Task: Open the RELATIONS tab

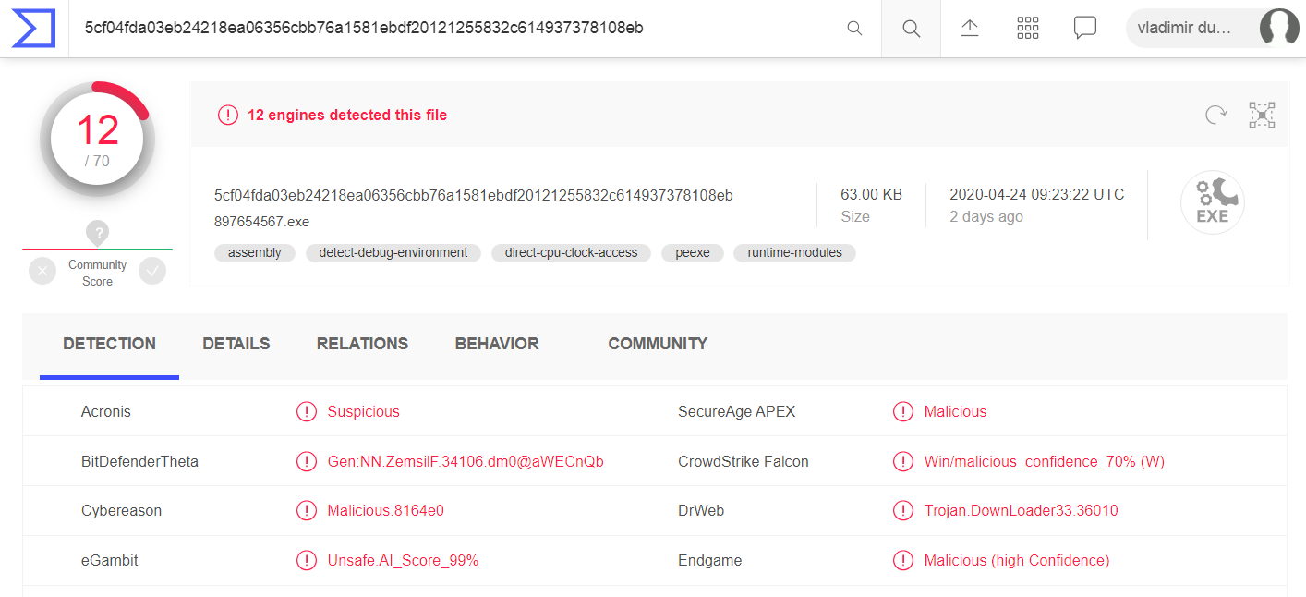Action: pos(362,344)
